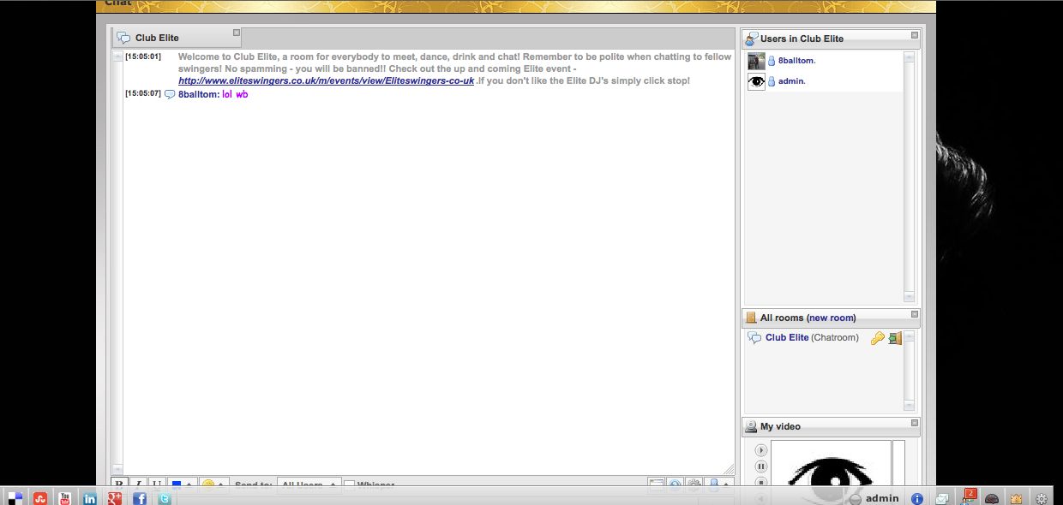Screen dimensions: 1063x505
Task: Switch to the Club Elite chat tab
Action: (x=157, y=38)
